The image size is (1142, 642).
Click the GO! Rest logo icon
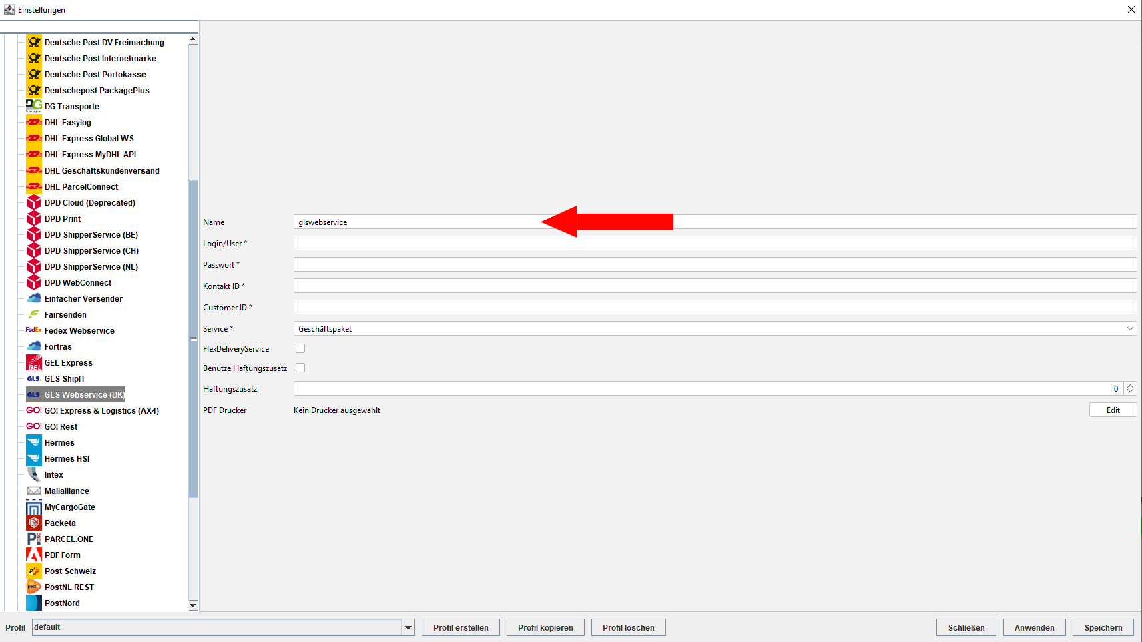34,426
